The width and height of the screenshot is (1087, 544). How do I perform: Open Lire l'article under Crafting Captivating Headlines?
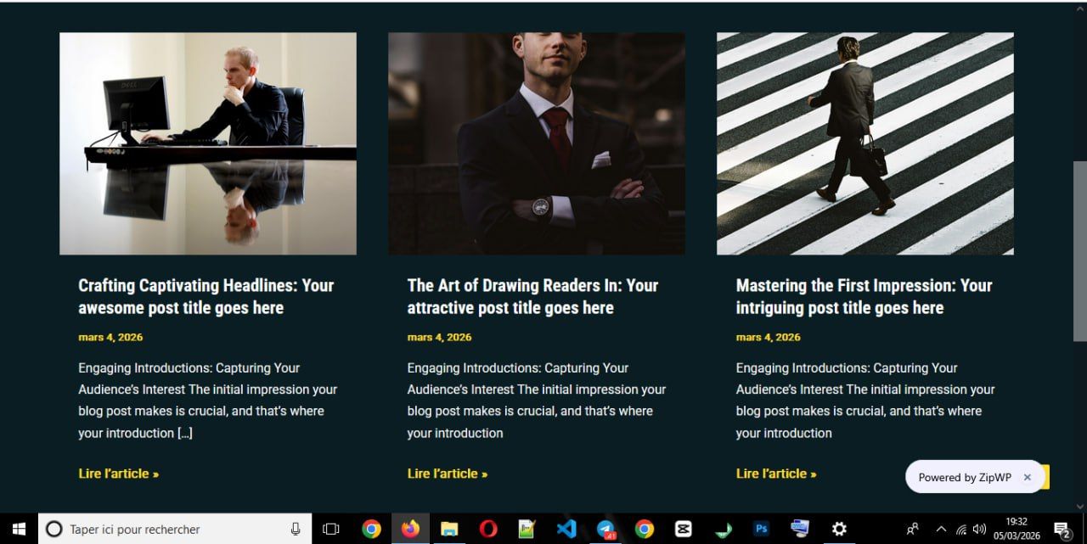[x=119, y=474]
